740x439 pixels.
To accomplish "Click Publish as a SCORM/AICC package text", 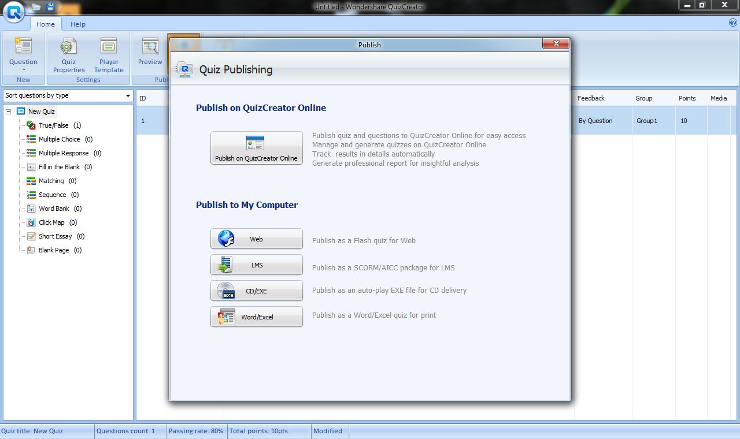I will (383, 267).
